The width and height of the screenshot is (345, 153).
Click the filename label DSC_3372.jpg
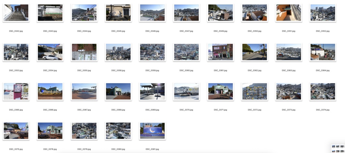(x=255, y=110)
